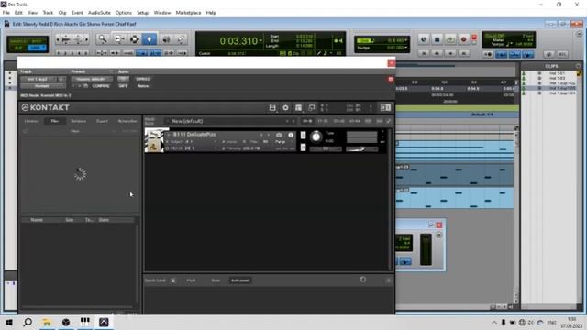Click Kontakt minimize view icon

point(311,108)
